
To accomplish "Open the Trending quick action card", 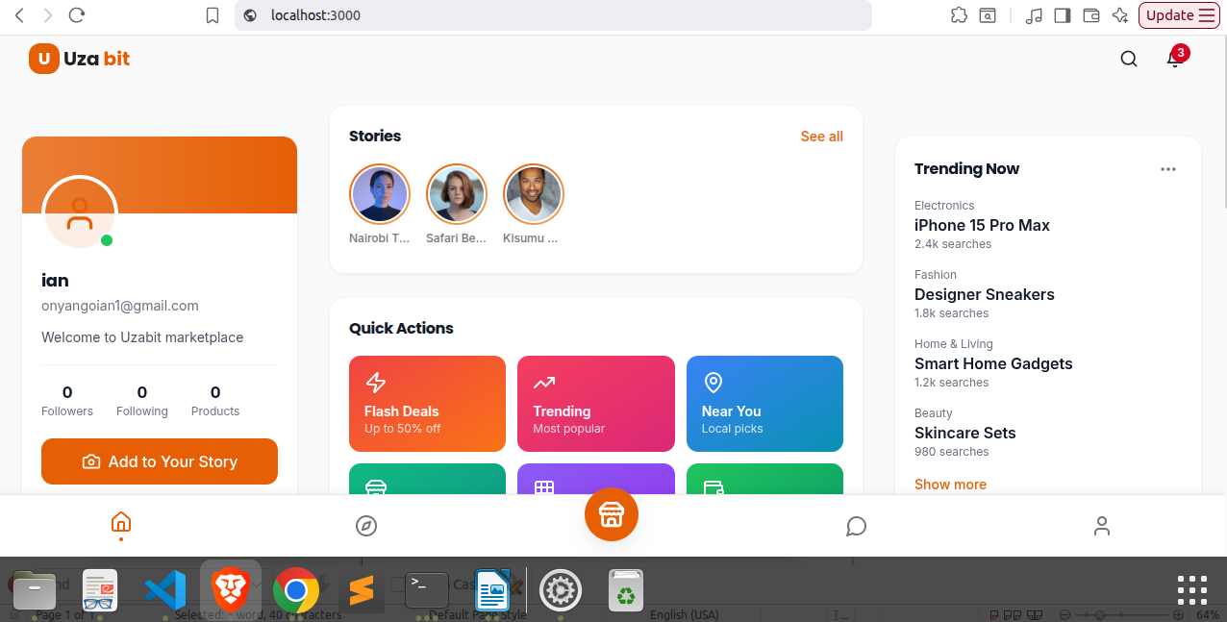I will (595, 404).
